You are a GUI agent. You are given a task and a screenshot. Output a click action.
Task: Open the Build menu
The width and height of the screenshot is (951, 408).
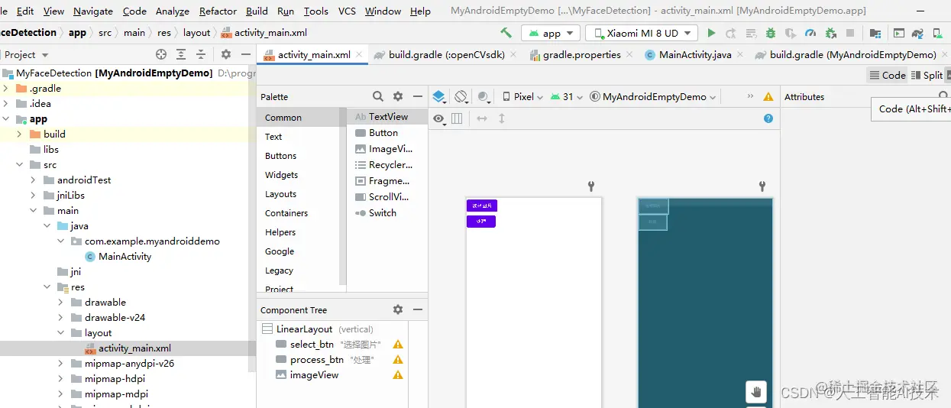[257, 11]
